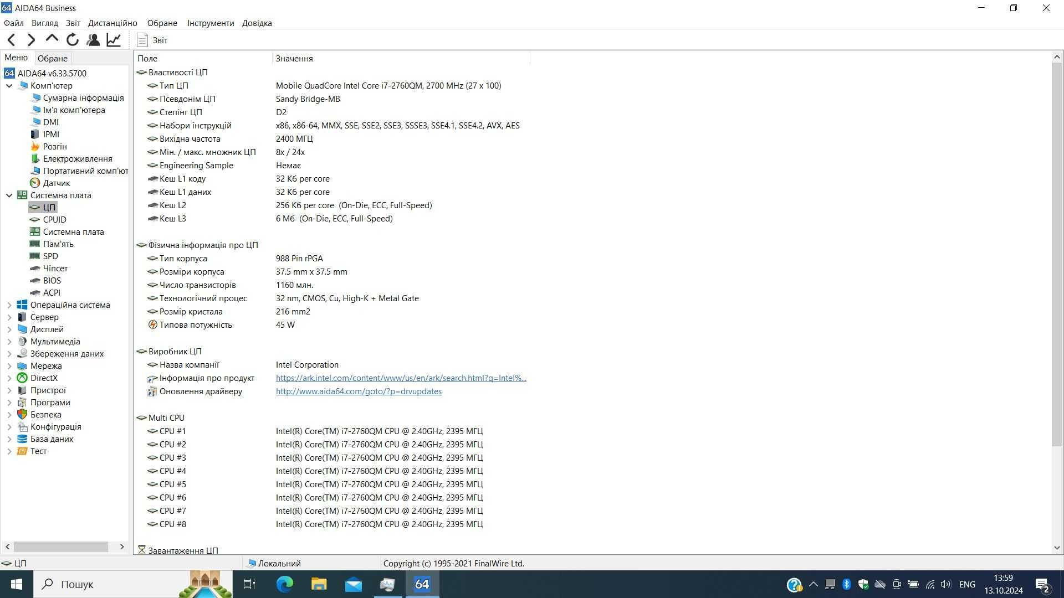Open the Інструменти menu
The height and width of the screenshot is (598, 1064).
(211, 23)
